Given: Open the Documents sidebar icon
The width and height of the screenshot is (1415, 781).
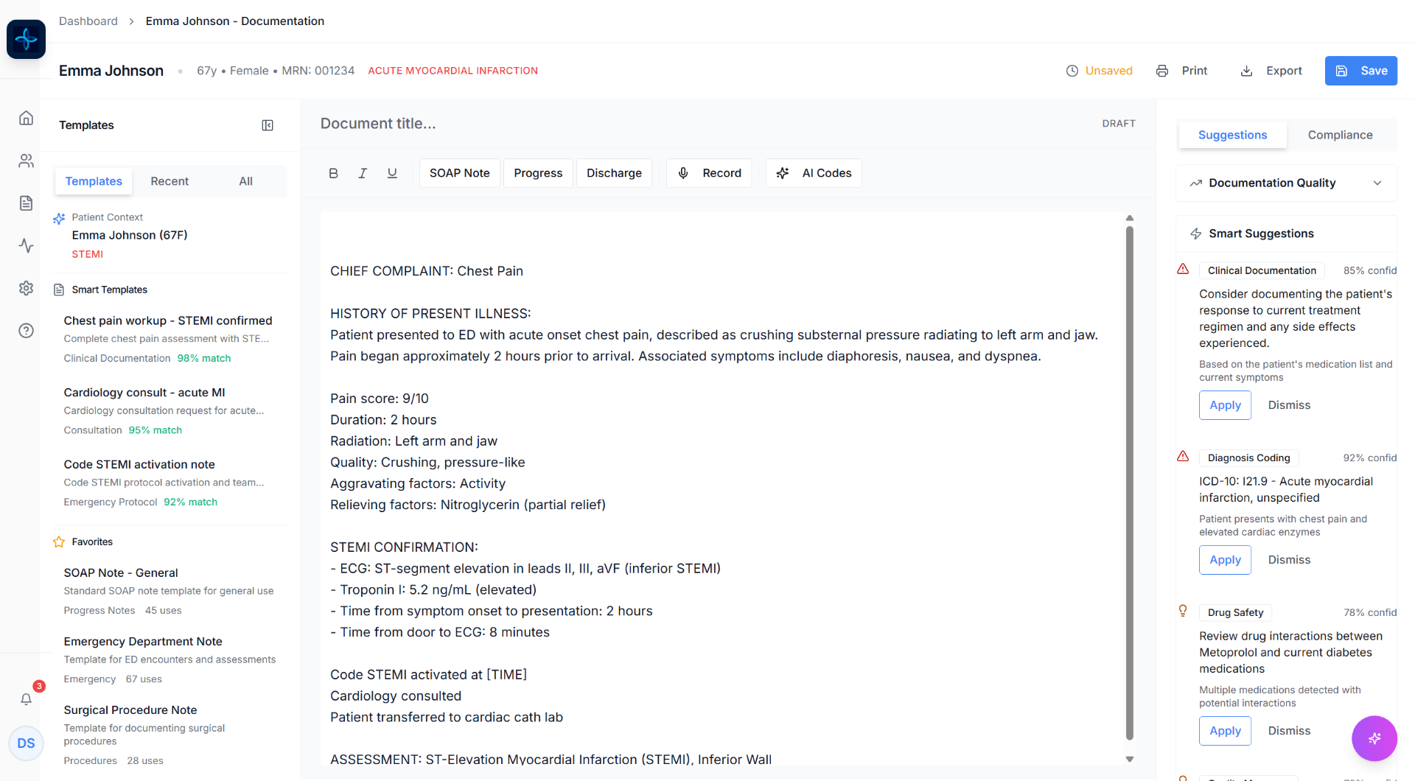Looking at the screenshot, I should (26, 203).
